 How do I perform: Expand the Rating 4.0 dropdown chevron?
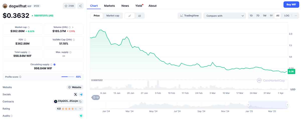point(81,109)
